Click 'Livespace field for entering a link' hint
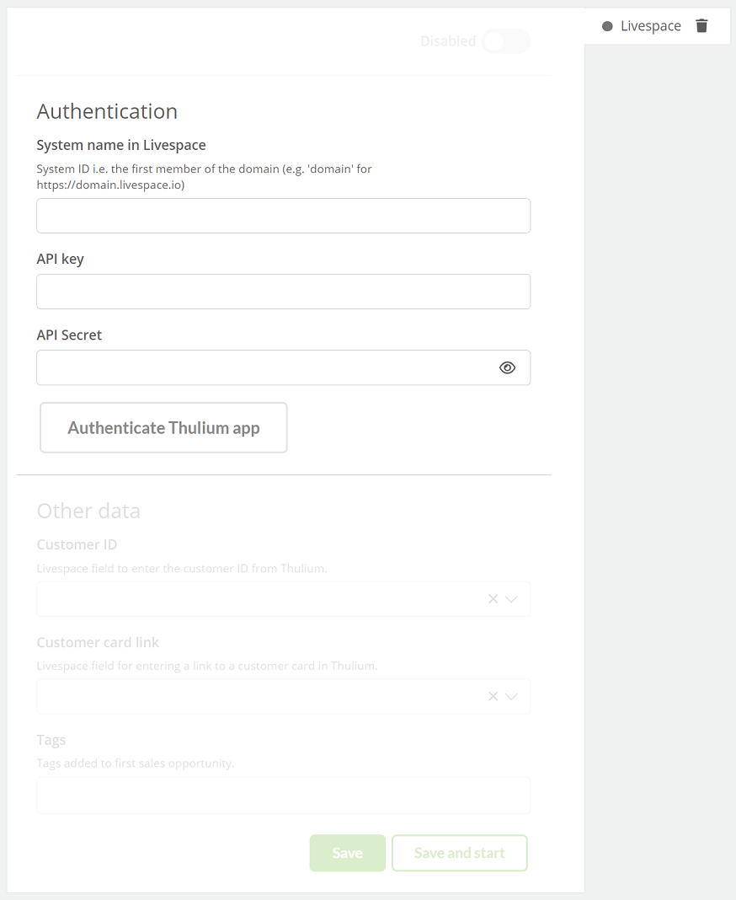Viewport: 736px width, 900px height. coord(207,666)
